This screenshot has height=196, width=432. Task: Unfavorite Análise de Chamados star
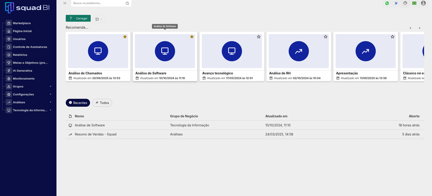tap(125, 37)
